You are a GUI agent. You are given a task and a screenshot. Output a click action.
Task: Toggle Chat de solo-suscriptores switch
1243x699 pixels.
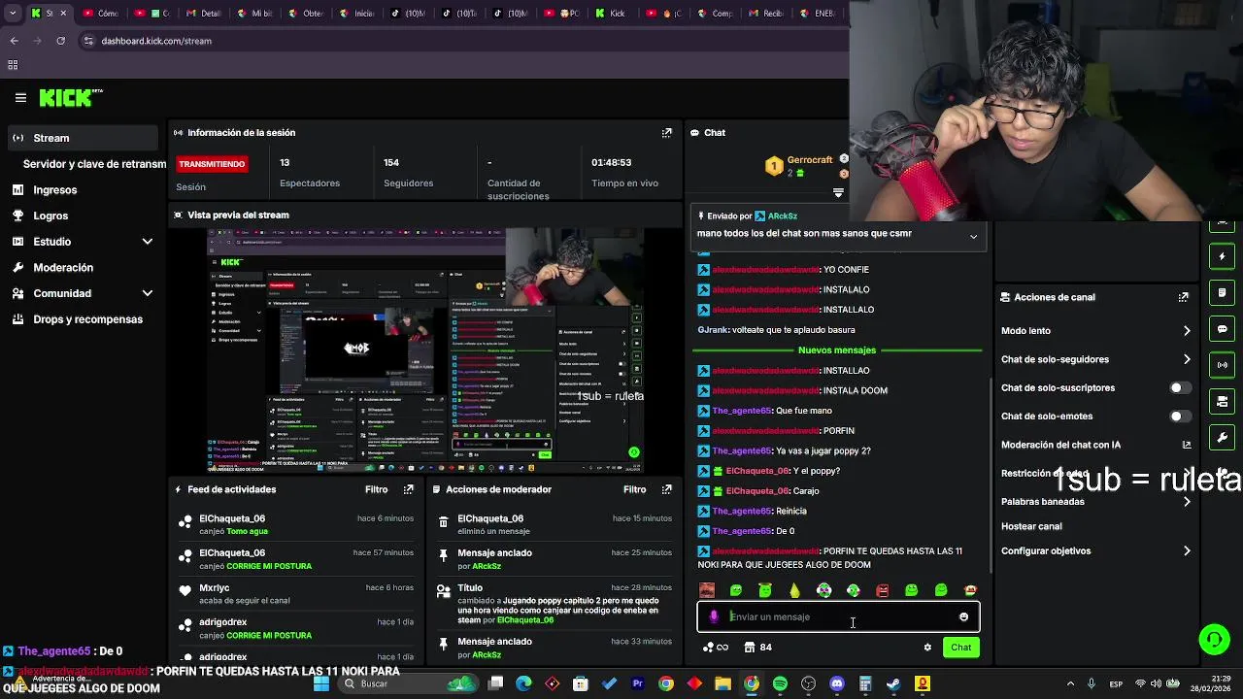coord(1179,388)
